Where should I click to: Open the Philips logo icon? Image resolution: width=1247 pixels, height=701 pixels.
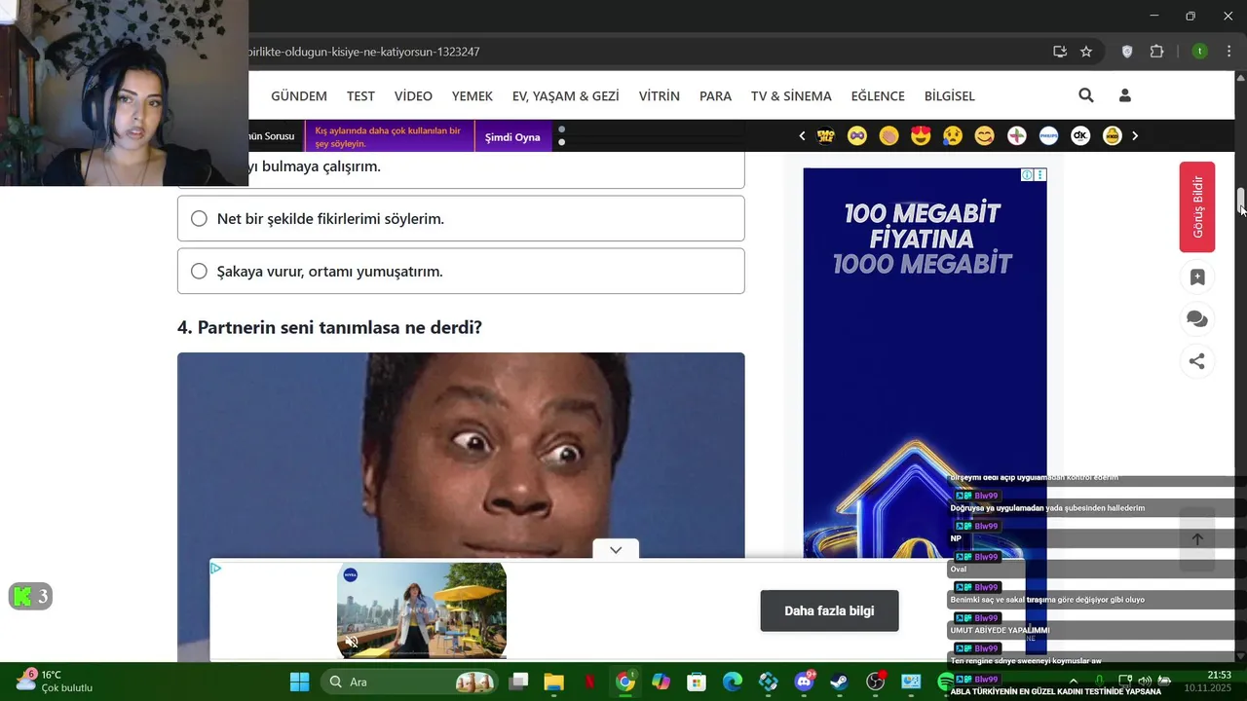(x=1048, y=136)
